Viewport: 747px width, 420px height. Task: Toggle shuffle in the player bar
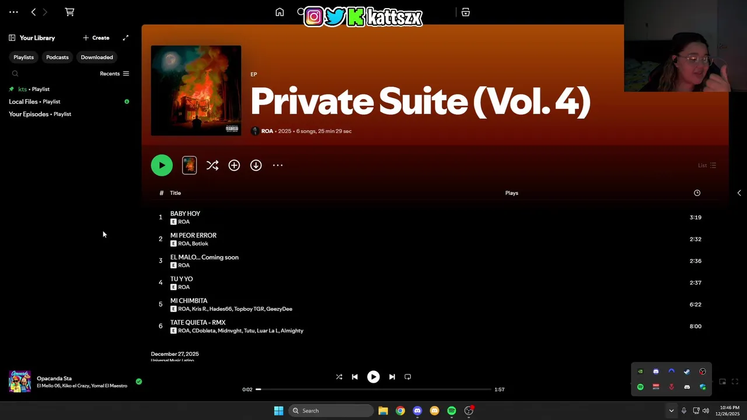tap(339, 377)
